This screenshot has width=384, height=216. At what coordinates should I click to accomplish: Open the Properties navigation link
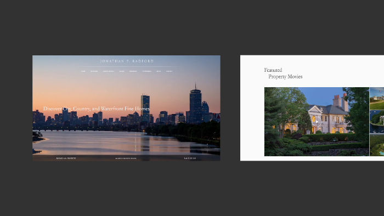(x=94, y=71)
